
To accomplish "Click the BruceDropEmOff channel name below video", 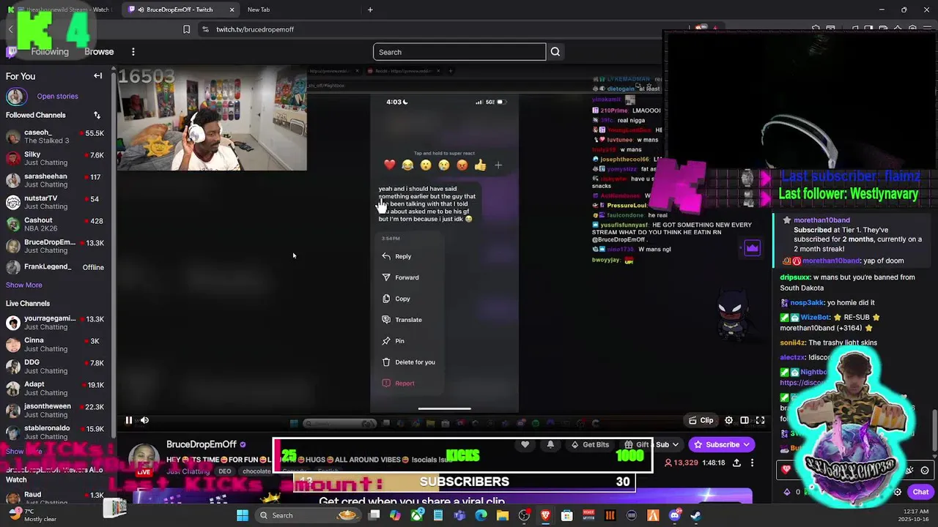I will pyautogui.click(x=202, y=444).
